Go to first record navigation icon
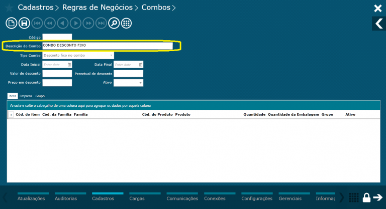Image resolution: width=386 pixels, height=209 pixels. coord(37,24)
